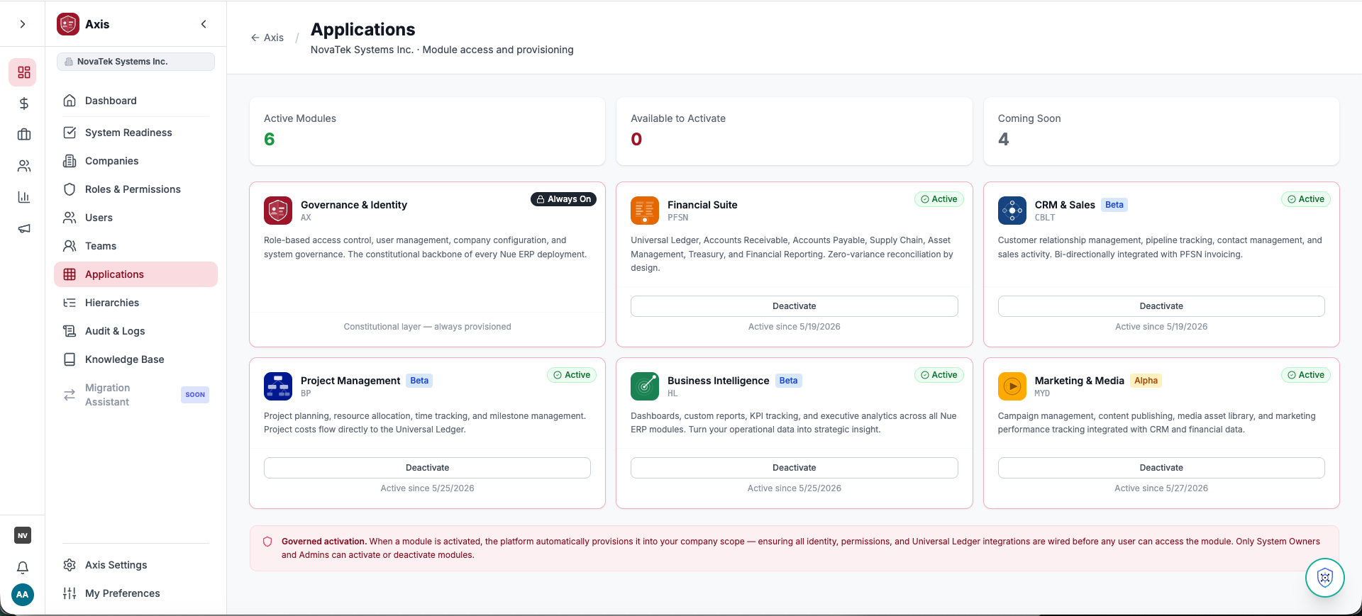Click Migration Assistant entry
The height and width of the screenshot is (616, 1362).
(135, 395)
